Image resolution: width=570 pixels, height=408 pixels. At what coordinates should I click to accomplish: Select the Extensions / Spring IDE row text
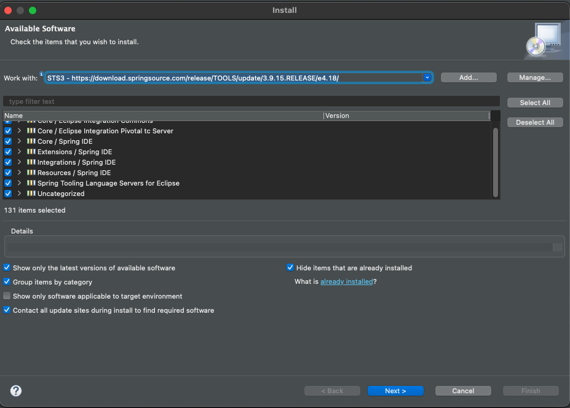[74, 152]
